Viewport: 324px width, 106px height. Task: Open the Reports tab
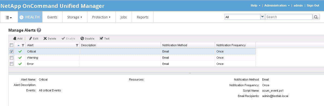click(x=143, y=17)
